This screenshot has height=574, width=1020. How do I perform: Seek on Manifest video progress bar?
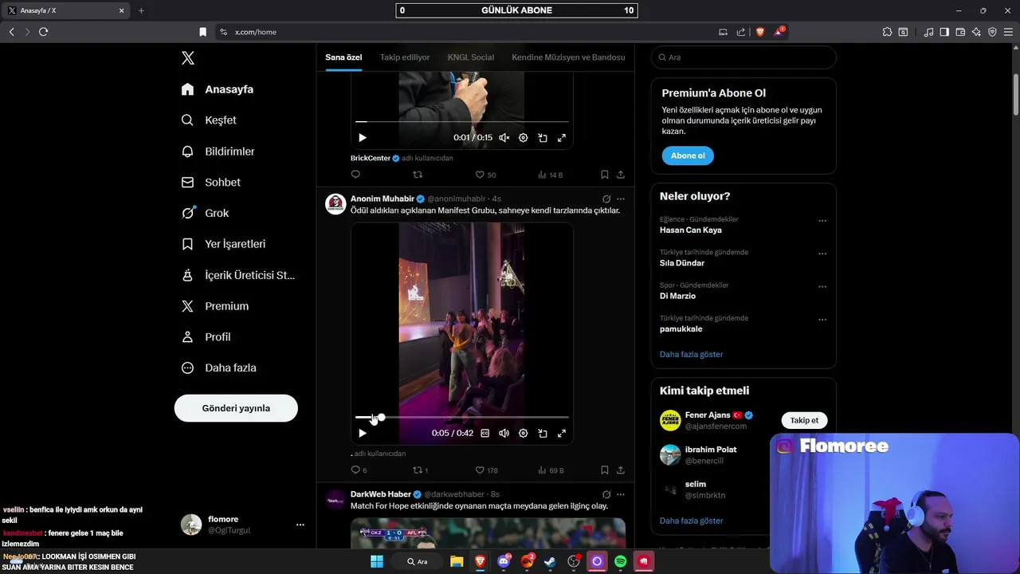click(x=462, y=417)
